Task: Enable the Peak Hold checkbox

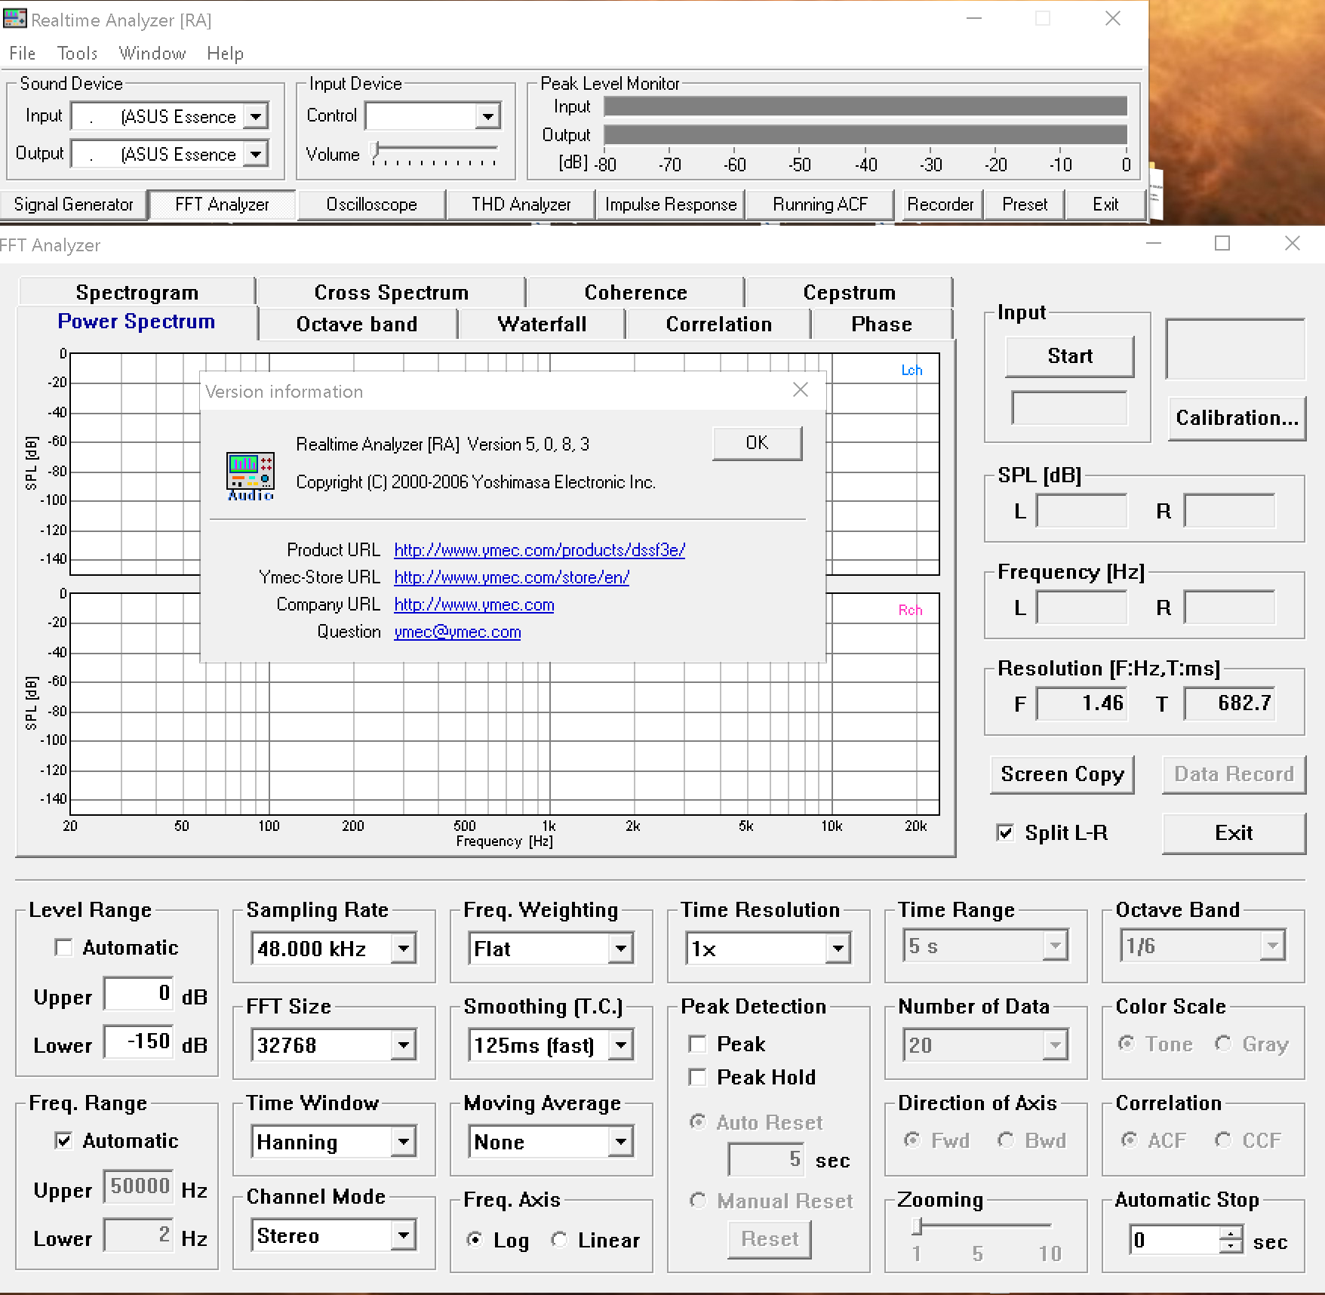Action: pos(698,1077)
